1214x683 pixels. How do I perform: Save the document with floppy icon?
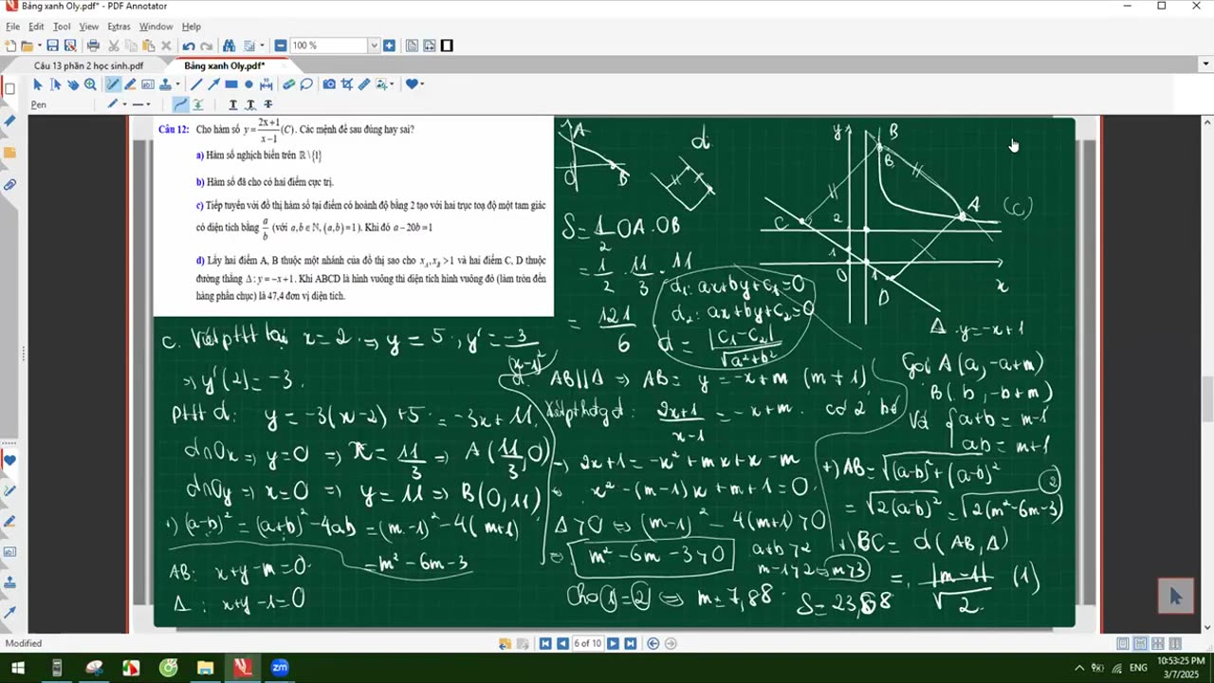click(53, 46)
